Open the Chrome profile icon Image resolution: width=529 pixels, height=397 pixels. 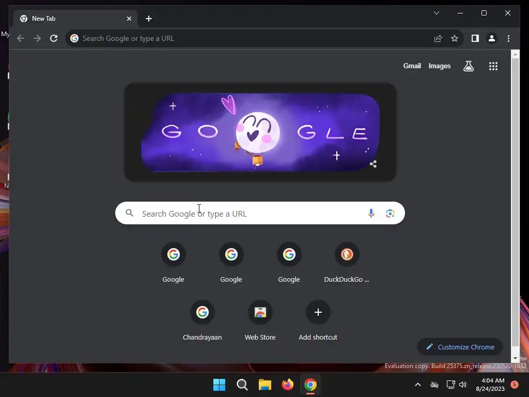tap(492, 38)
